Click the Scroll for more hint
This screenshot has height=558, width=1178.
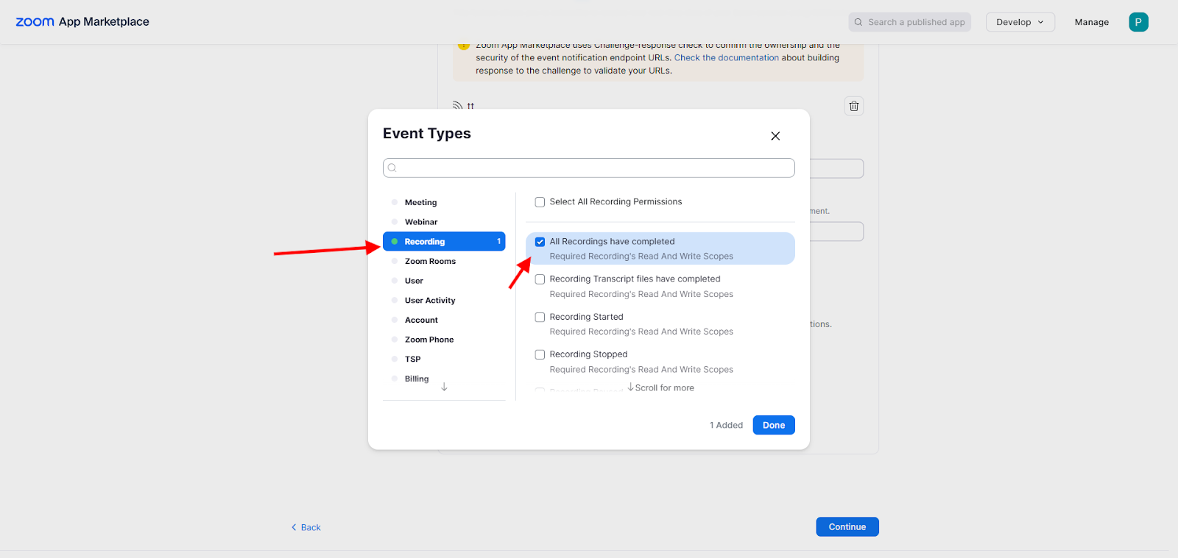click(660, 387)
